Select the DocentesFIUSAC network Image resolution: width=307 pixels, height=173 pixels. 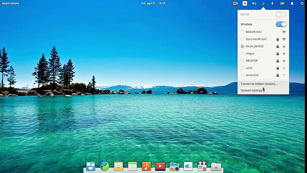pos(263,39)
